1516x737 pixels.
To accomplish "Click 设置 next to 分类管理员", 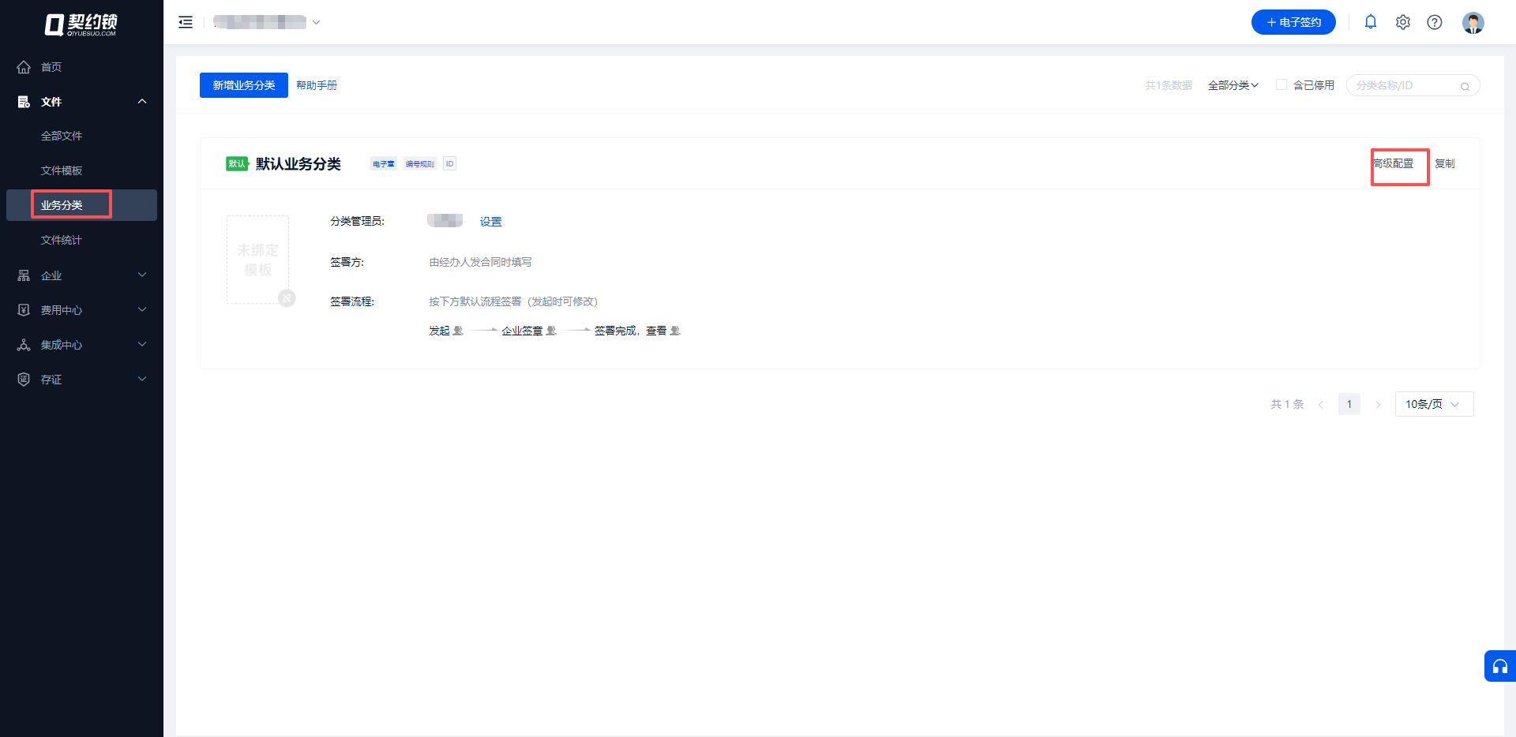I will [x=490, y=222].
